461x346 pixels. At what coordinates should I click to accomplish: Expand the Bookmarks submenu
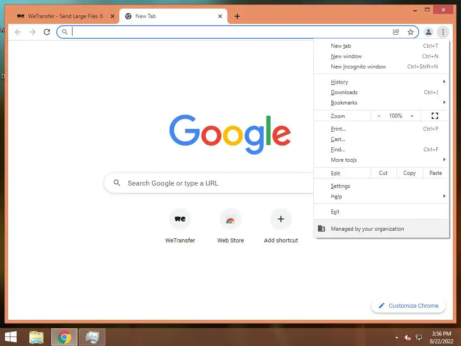tap(381, 102)
